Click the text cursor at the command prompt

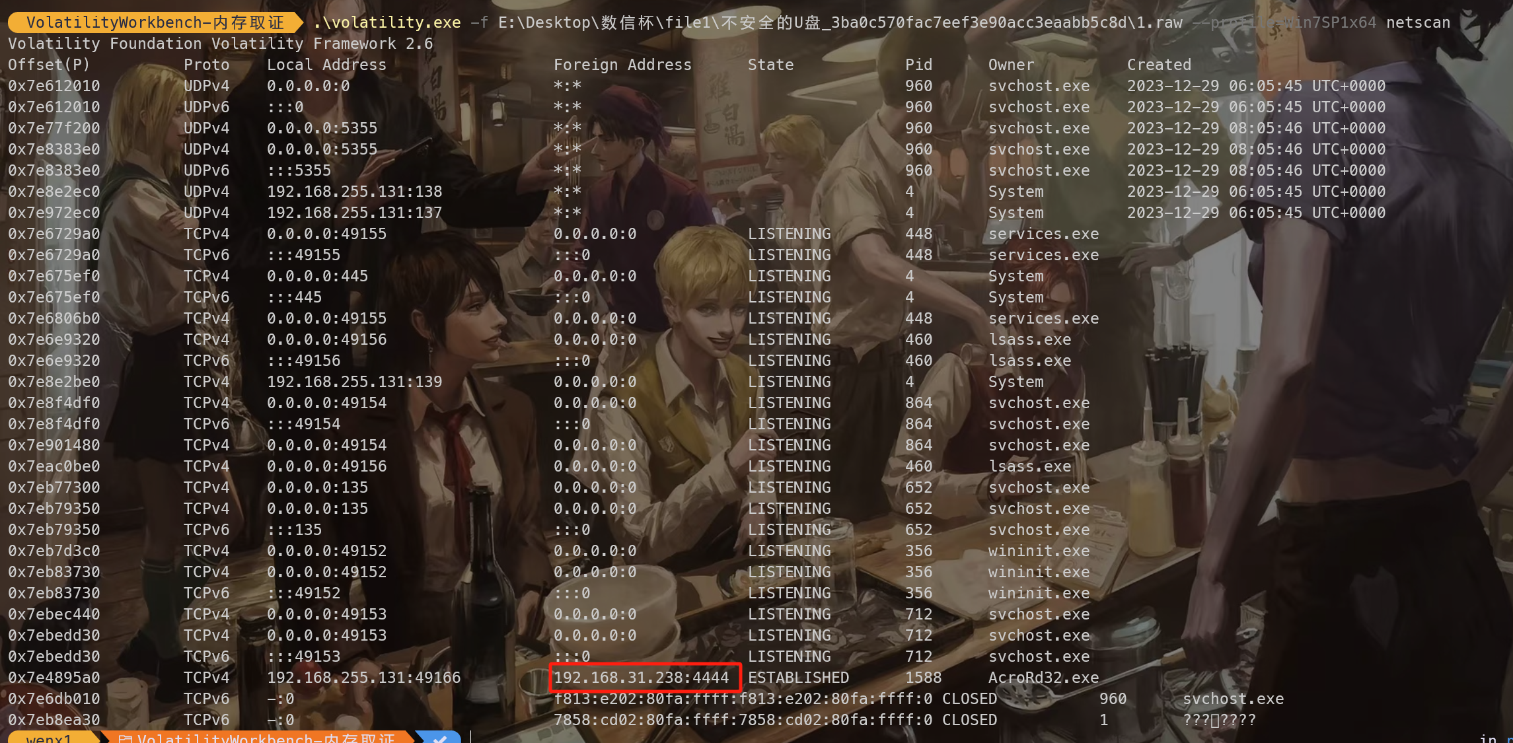coord(471,737)
